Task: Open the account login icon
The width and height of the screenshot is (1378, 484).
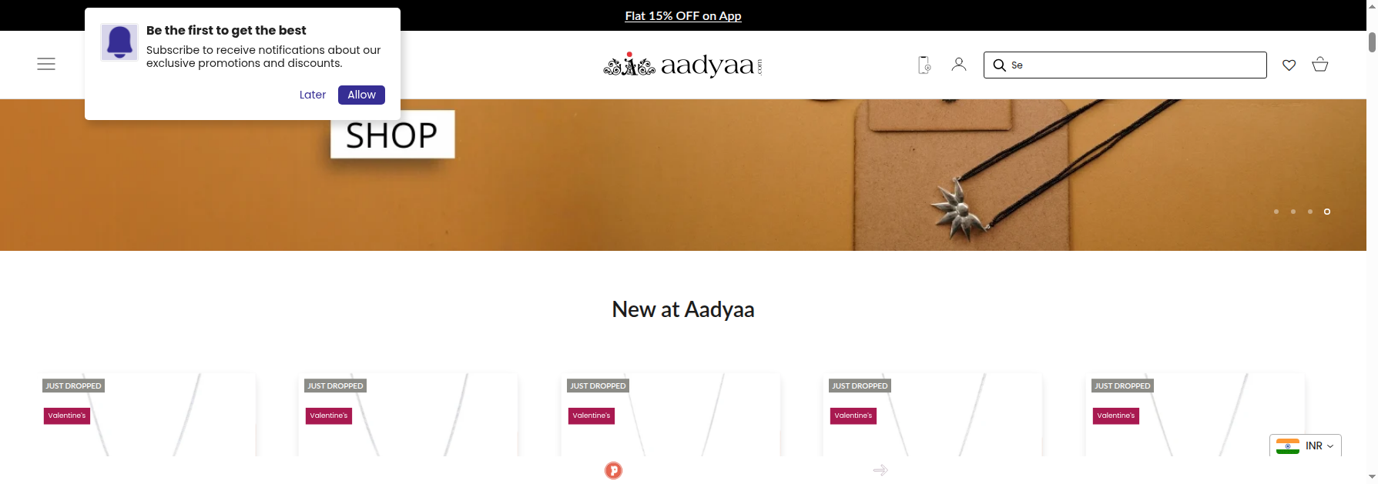Action: 959,65
